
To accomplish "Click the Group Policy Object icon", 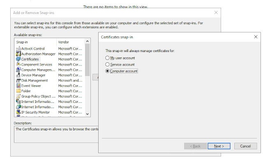I will (x=18, y=96).
